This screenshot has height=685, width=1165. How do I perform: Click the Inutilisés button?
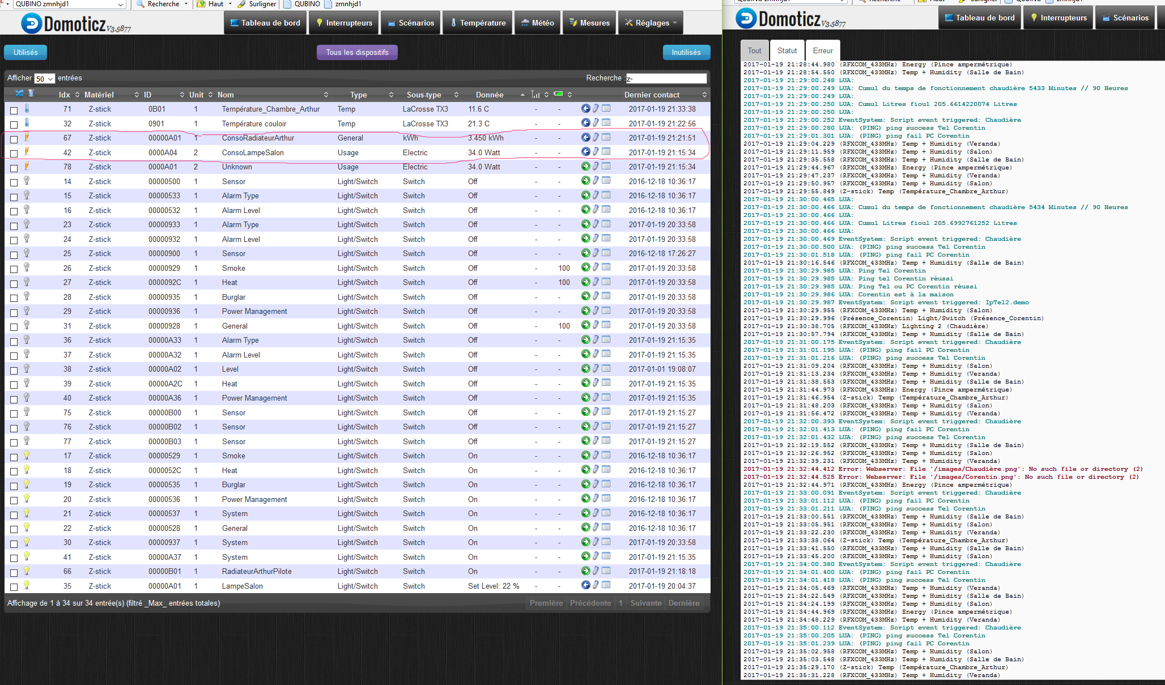click(686, 52)
